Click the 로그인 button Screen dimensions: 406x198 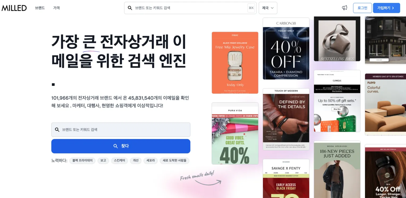click(x=362, y=8)
